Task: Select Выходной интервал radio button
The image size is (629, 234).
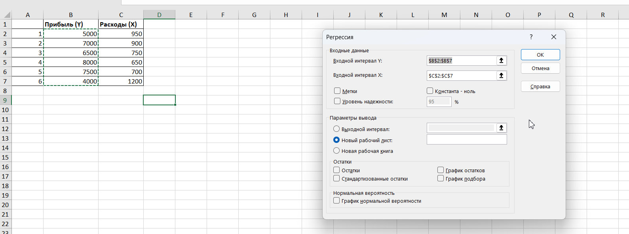Action: (x=336, y=129)
